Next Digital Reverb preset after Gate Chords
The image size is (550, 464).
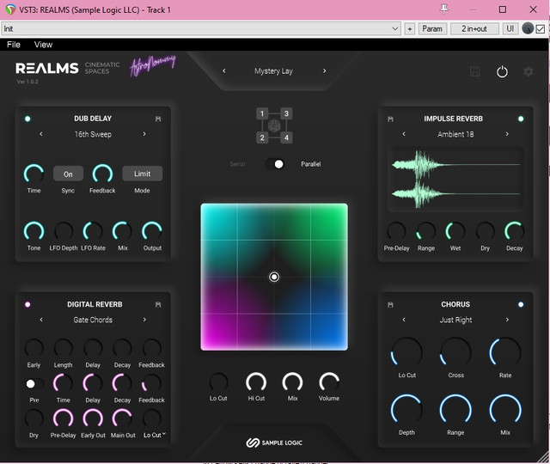144,320
